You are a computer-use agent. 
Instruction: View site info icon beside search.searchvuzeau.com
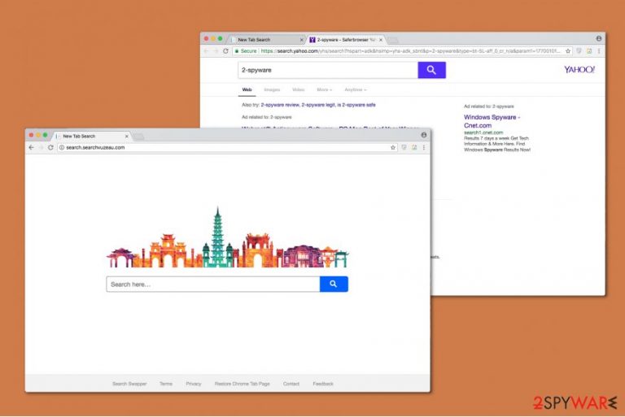[x=62, y=147]
